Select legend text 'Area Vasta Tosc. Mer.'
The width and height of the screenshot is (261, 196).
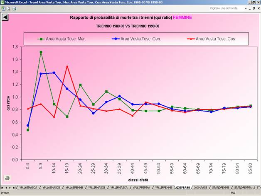click(x=66, y=39)
